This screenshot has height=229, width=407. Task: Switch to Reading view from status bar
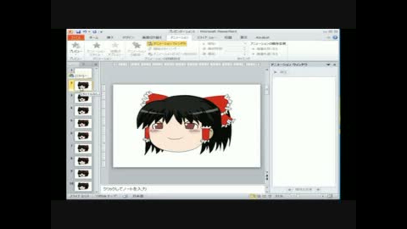click(x=264, y=196)
